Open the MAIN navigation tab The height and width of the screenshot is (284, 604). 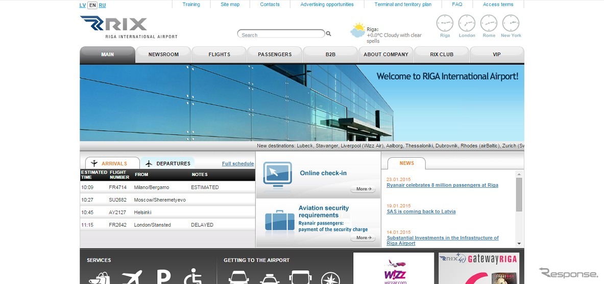[x=107, y=54]
